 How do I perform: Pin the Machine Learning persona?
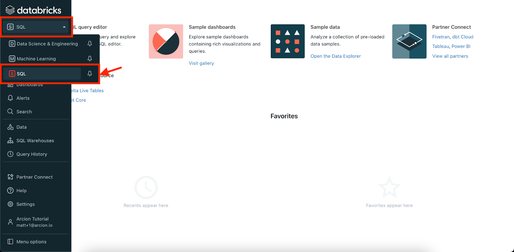click(x=90, y=59)
